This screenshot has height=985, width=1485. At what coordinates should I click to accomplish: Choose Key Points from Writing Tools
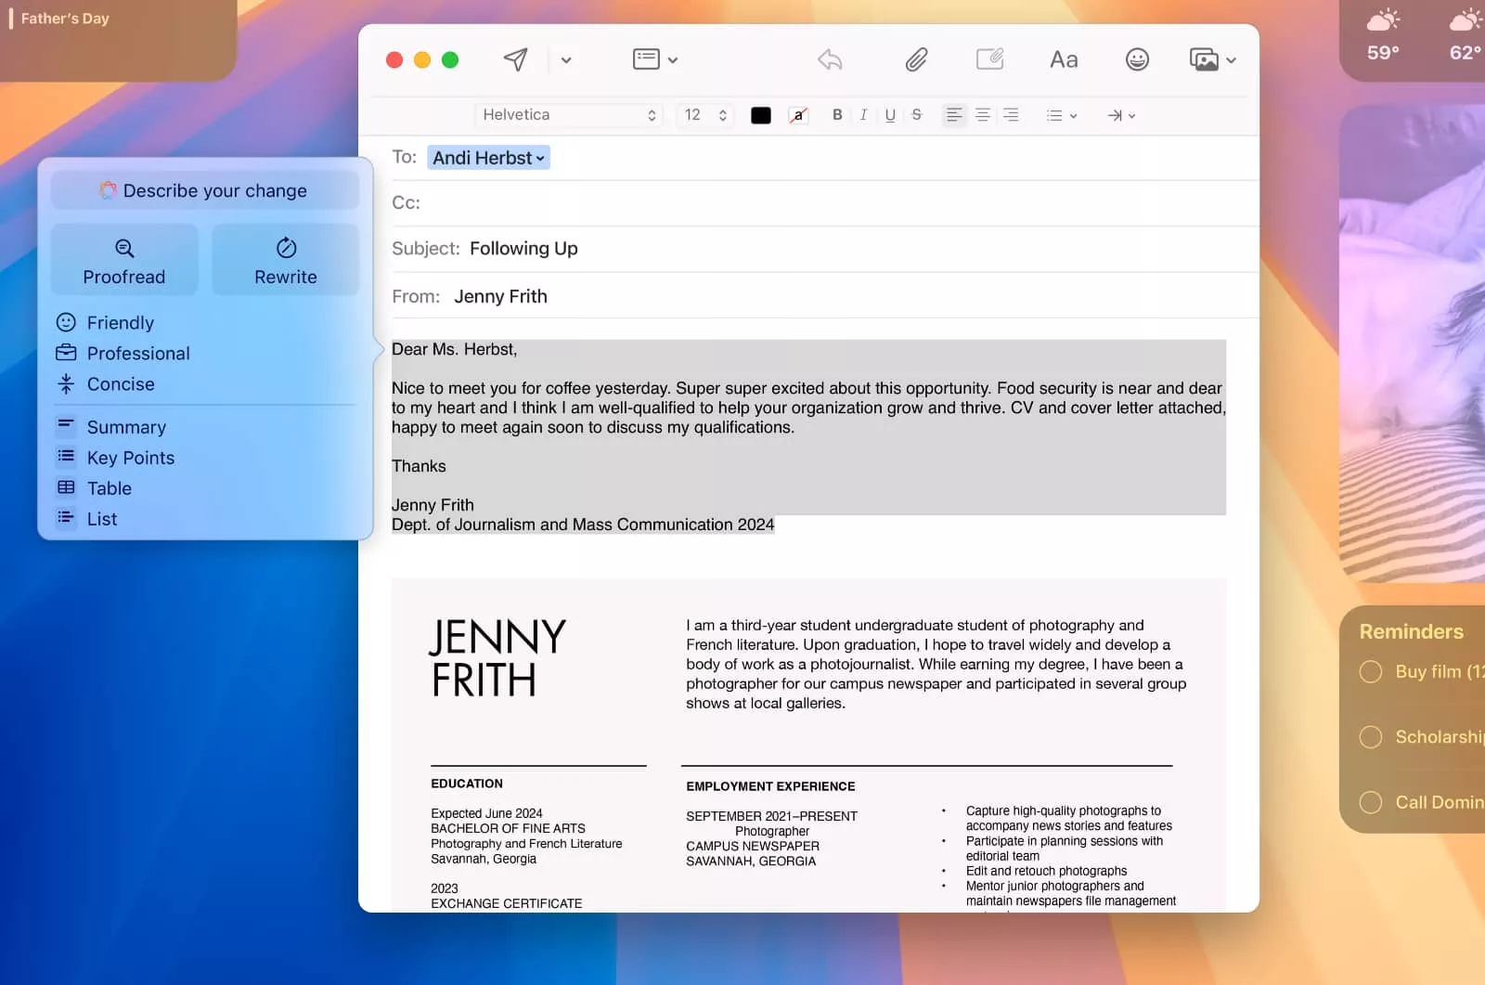[130, 458]
